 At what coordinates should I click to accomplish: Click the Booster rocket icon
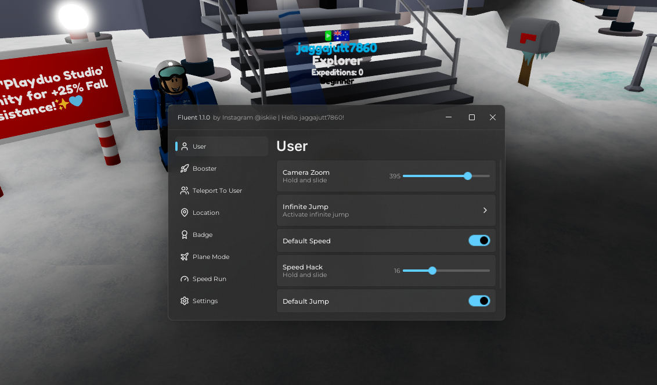click(x=185, y=168)
